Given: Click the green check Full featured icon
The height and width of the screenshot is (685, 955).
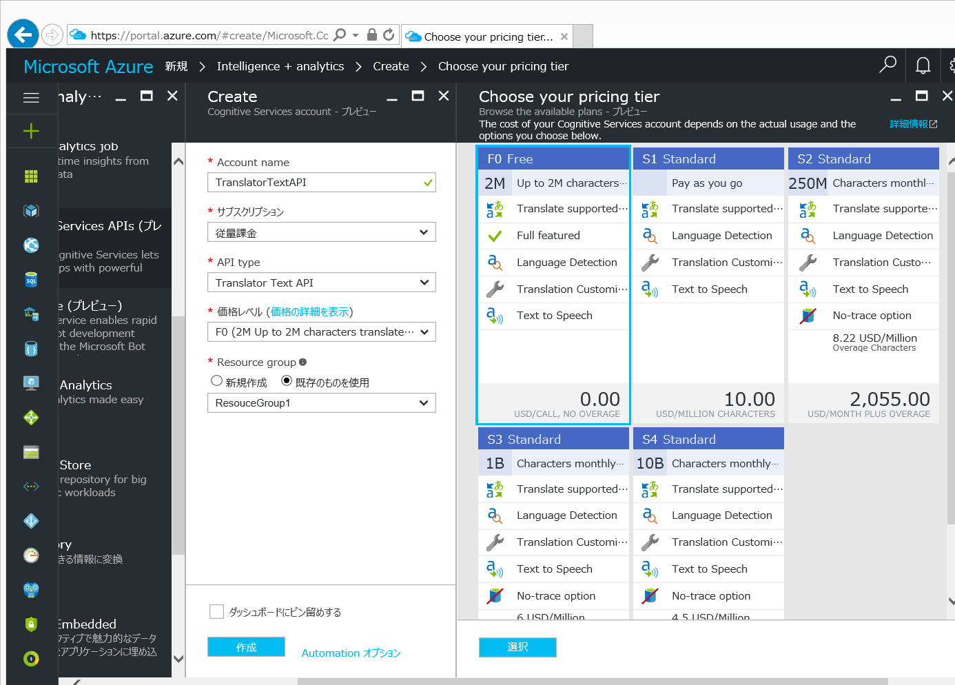Looking at the screenshot, I should [495, 236].
